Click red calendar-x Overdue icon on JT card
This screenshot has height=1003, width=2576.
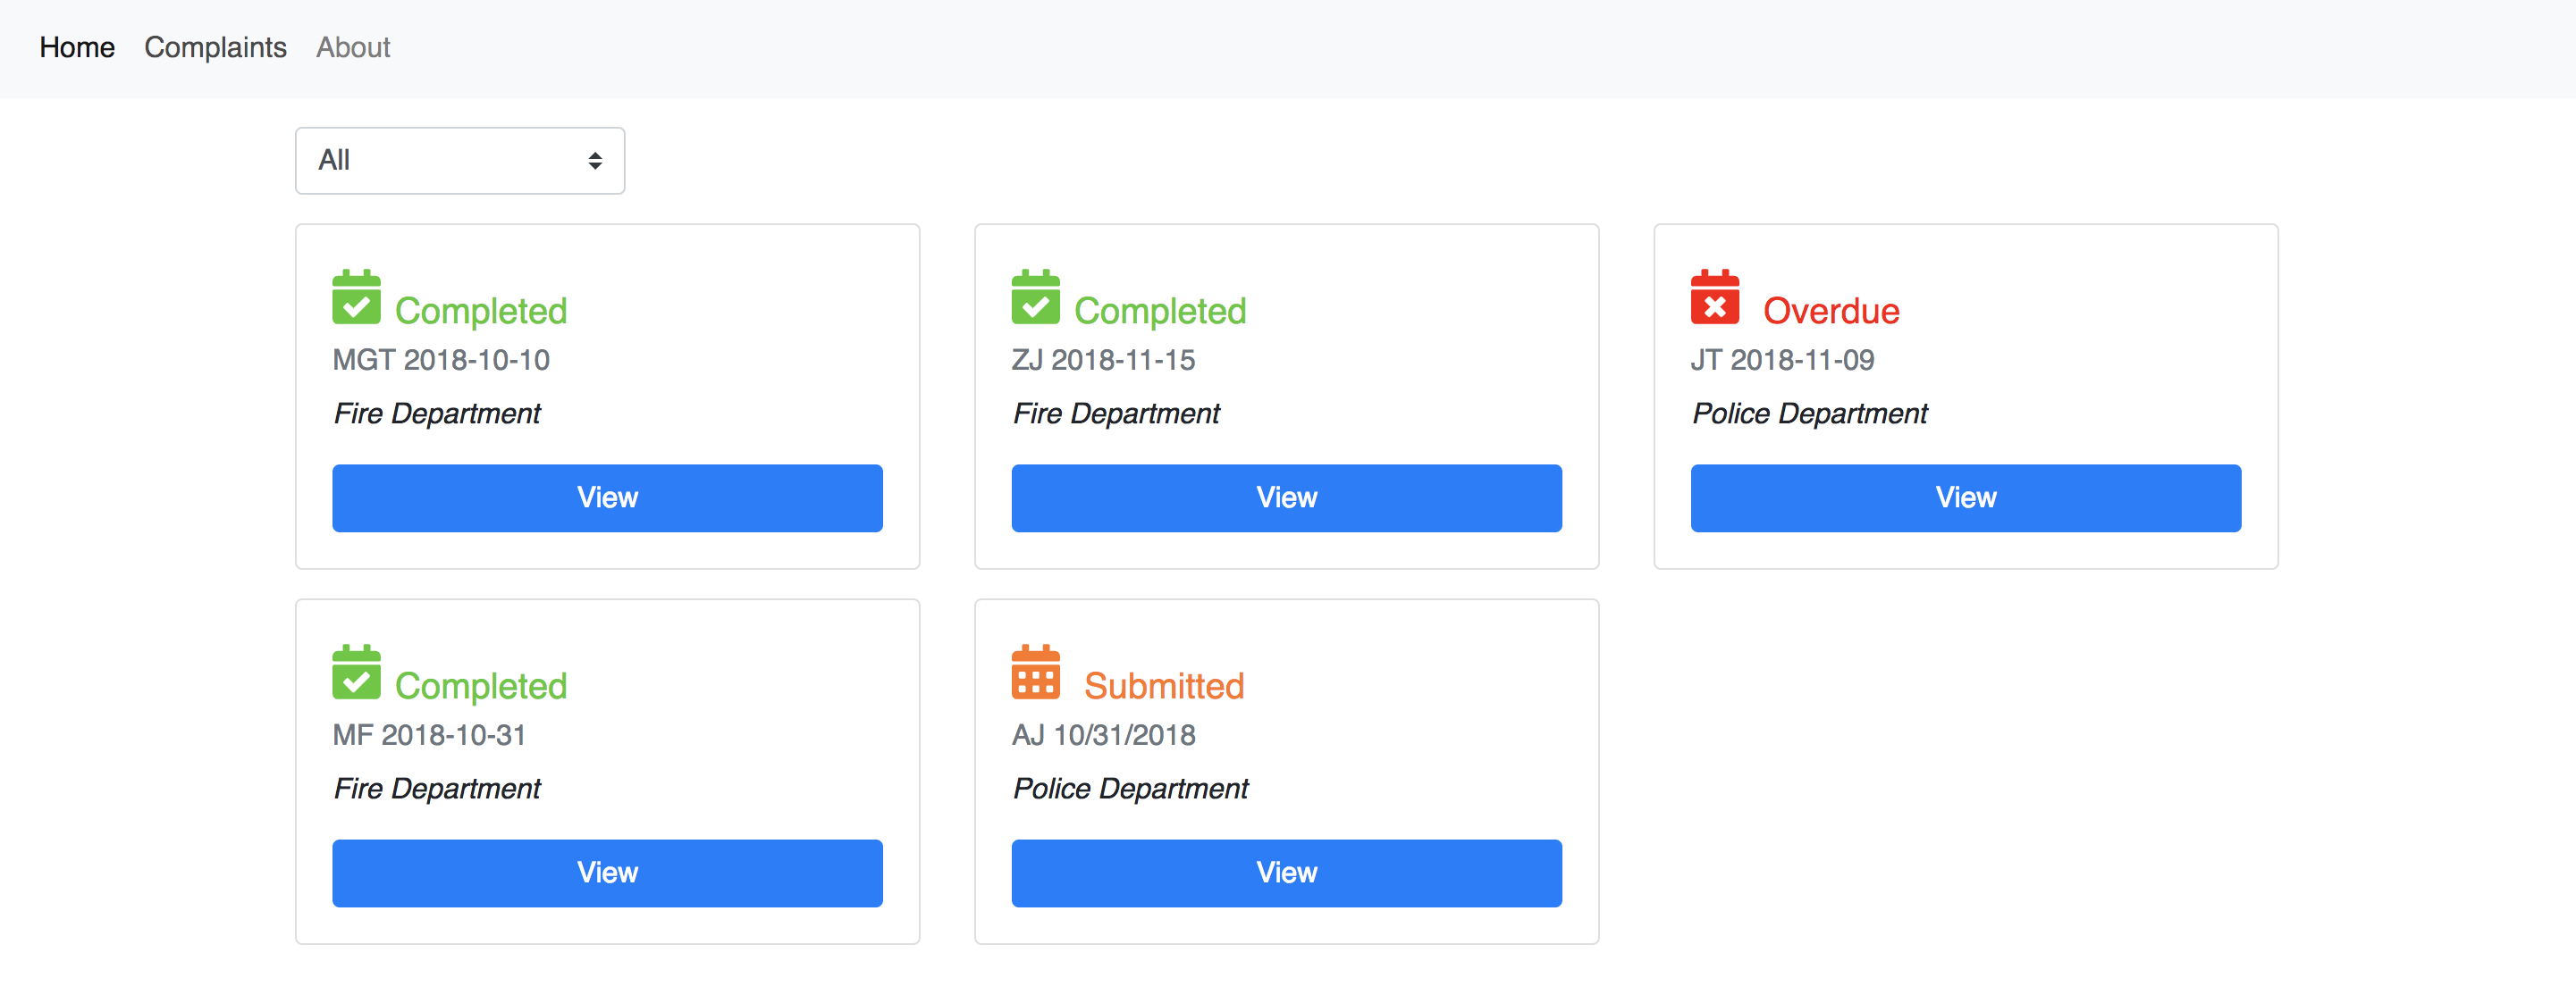[1714, 297]
